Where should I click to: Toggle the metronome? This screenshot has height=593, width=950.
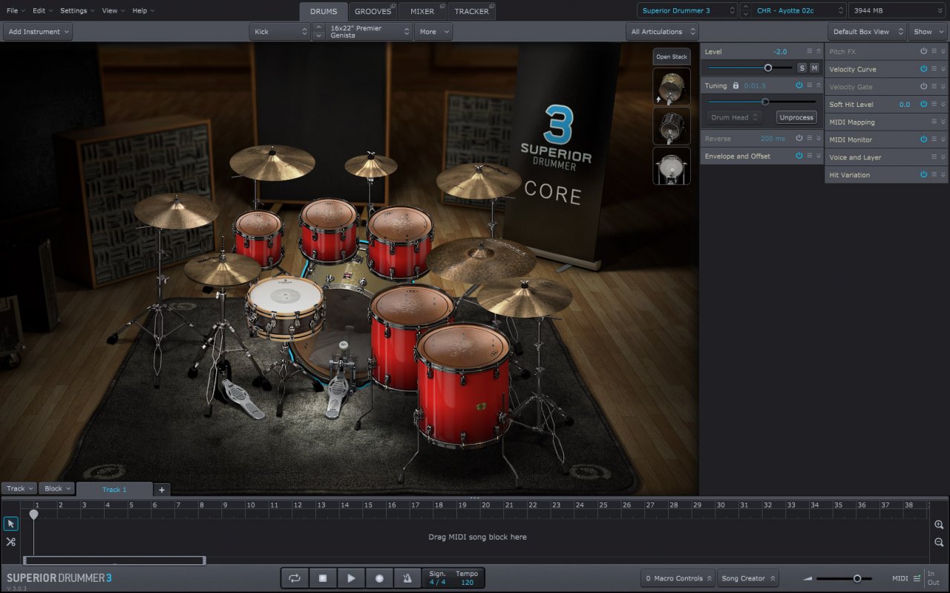407,578
